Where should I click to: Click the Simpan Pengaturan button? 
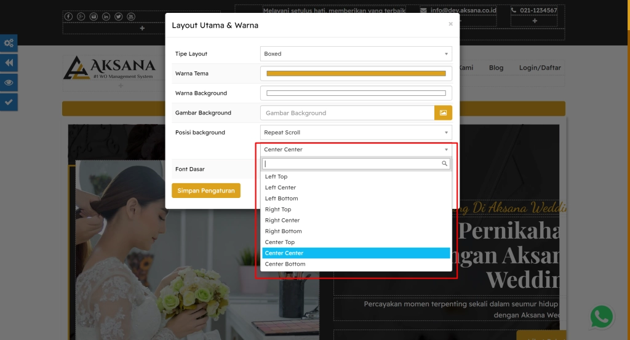[206, 191]
